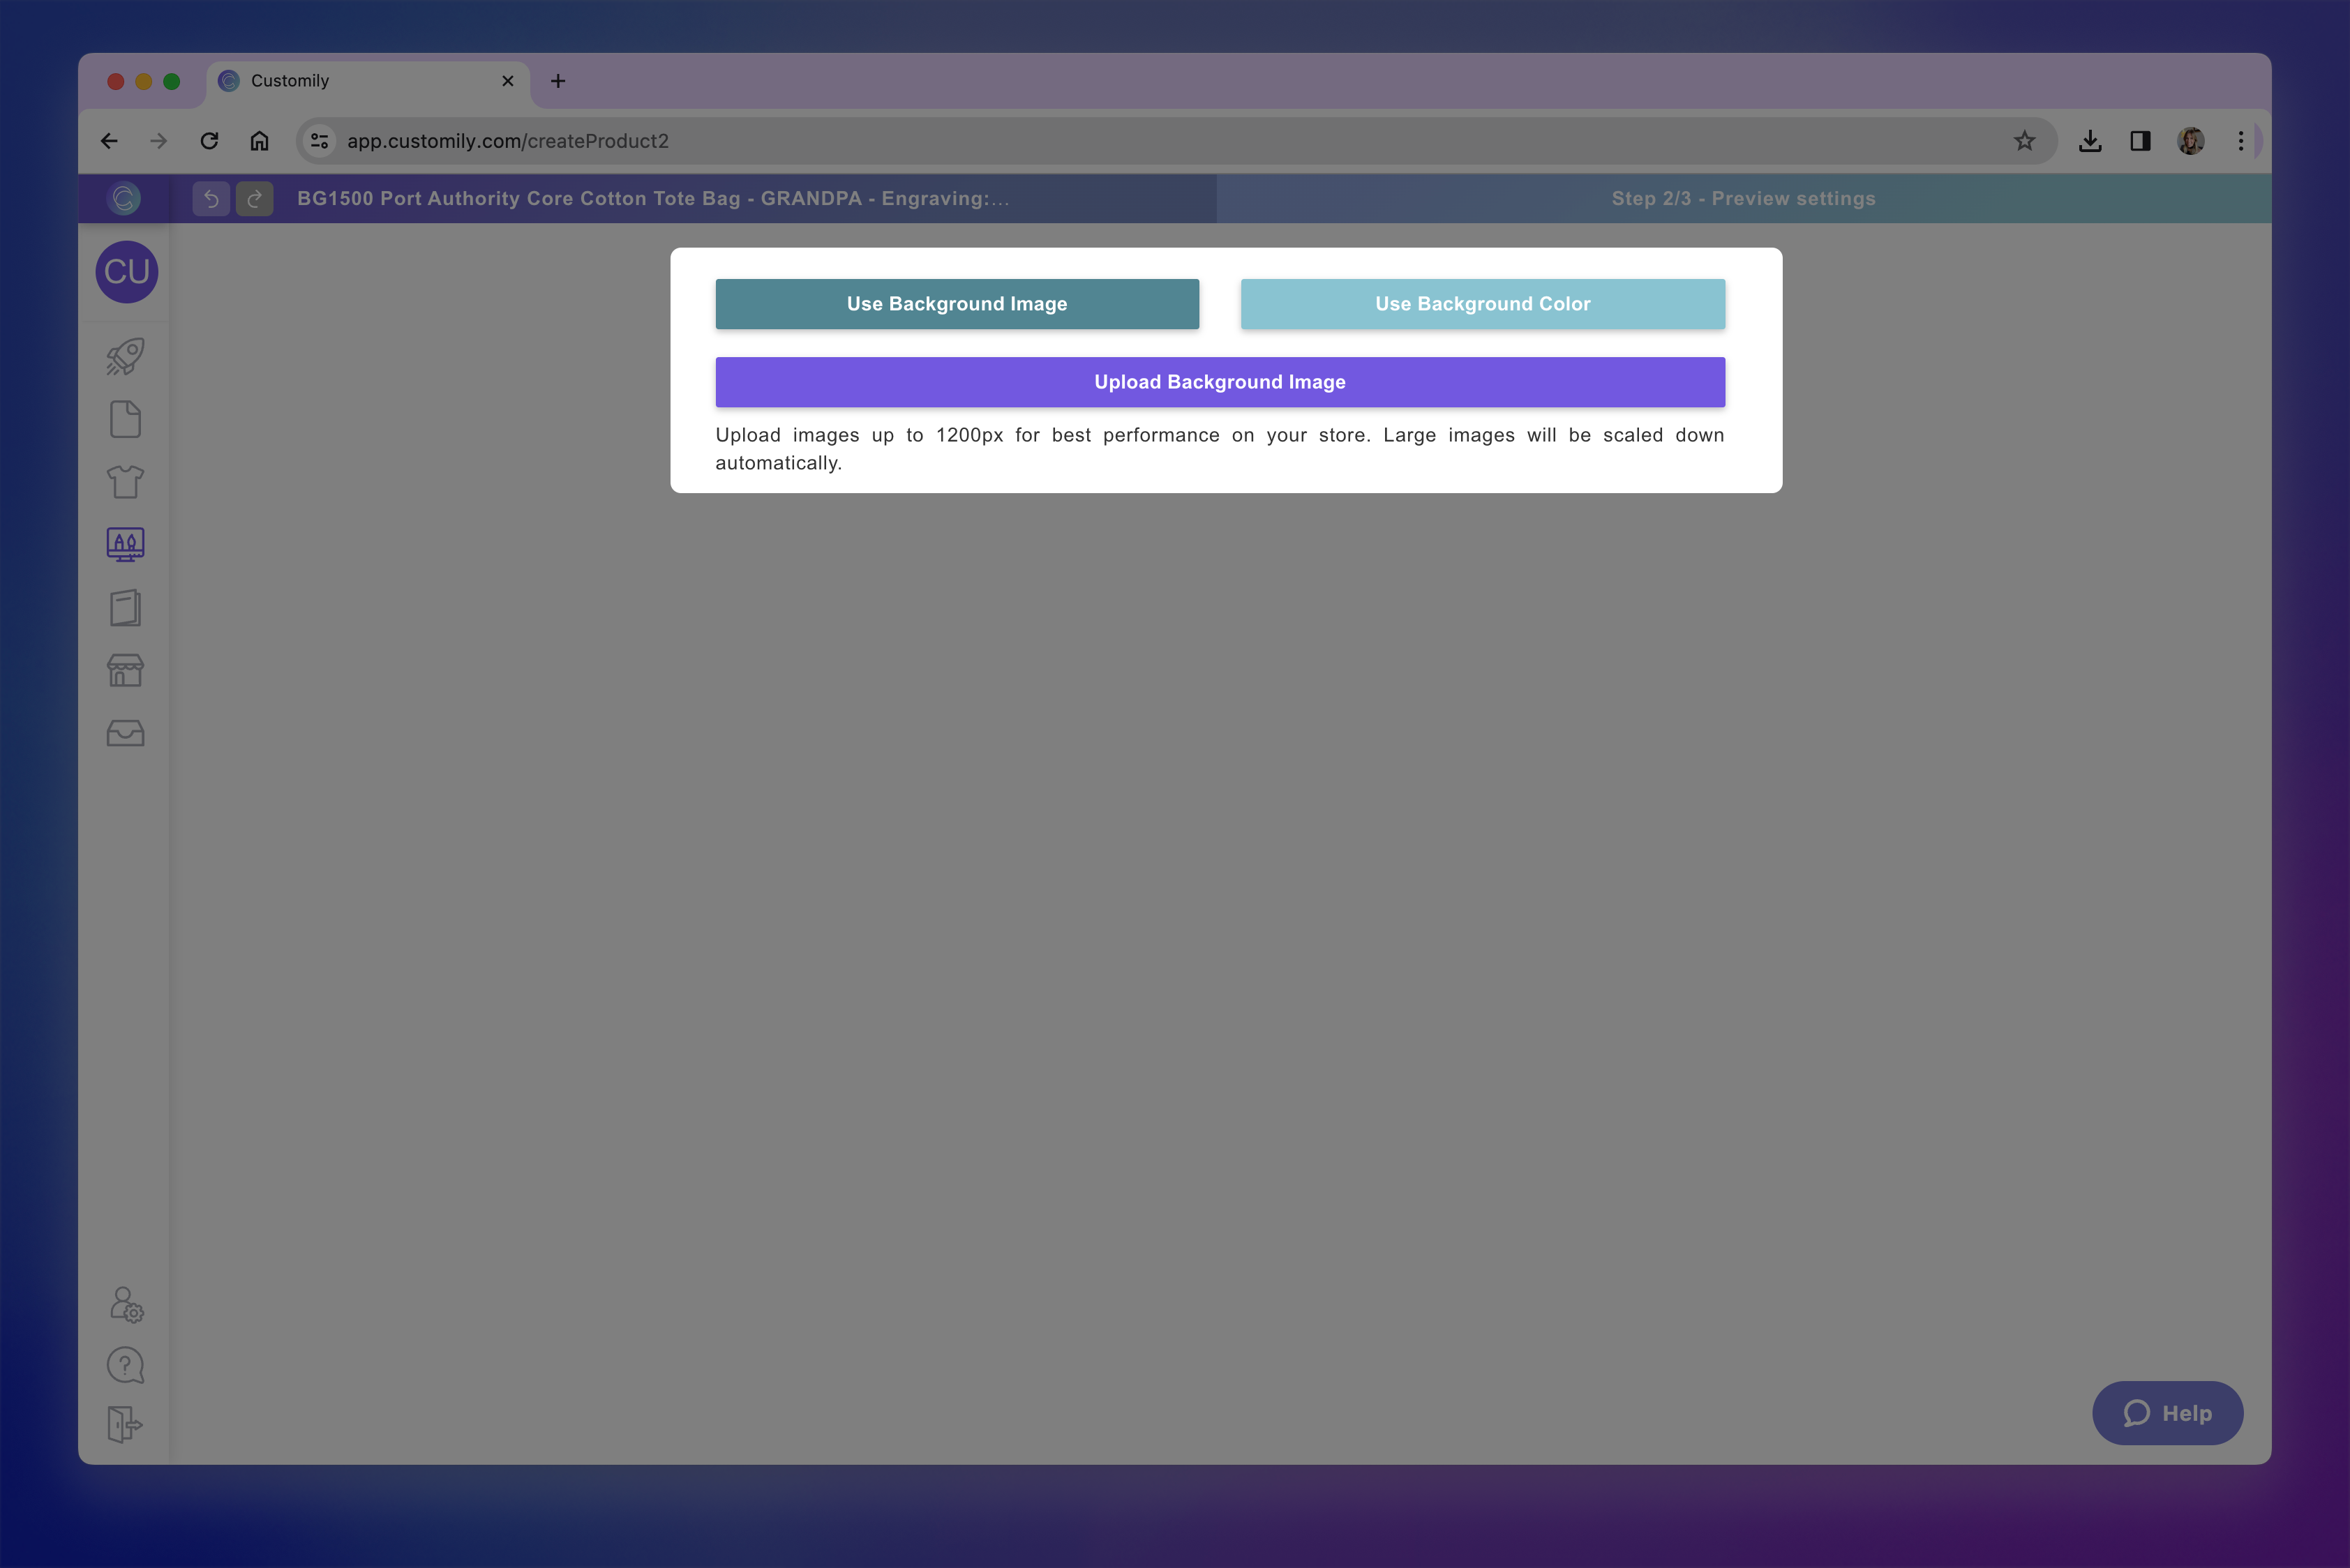
Task: Select Use Background Image option
Action: coord(957,304)
